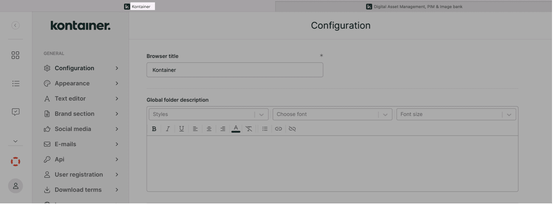Click the User registration person icon
Image resolution: width=554 pixels, height=205 pixels.
click(x=47, y=175)
